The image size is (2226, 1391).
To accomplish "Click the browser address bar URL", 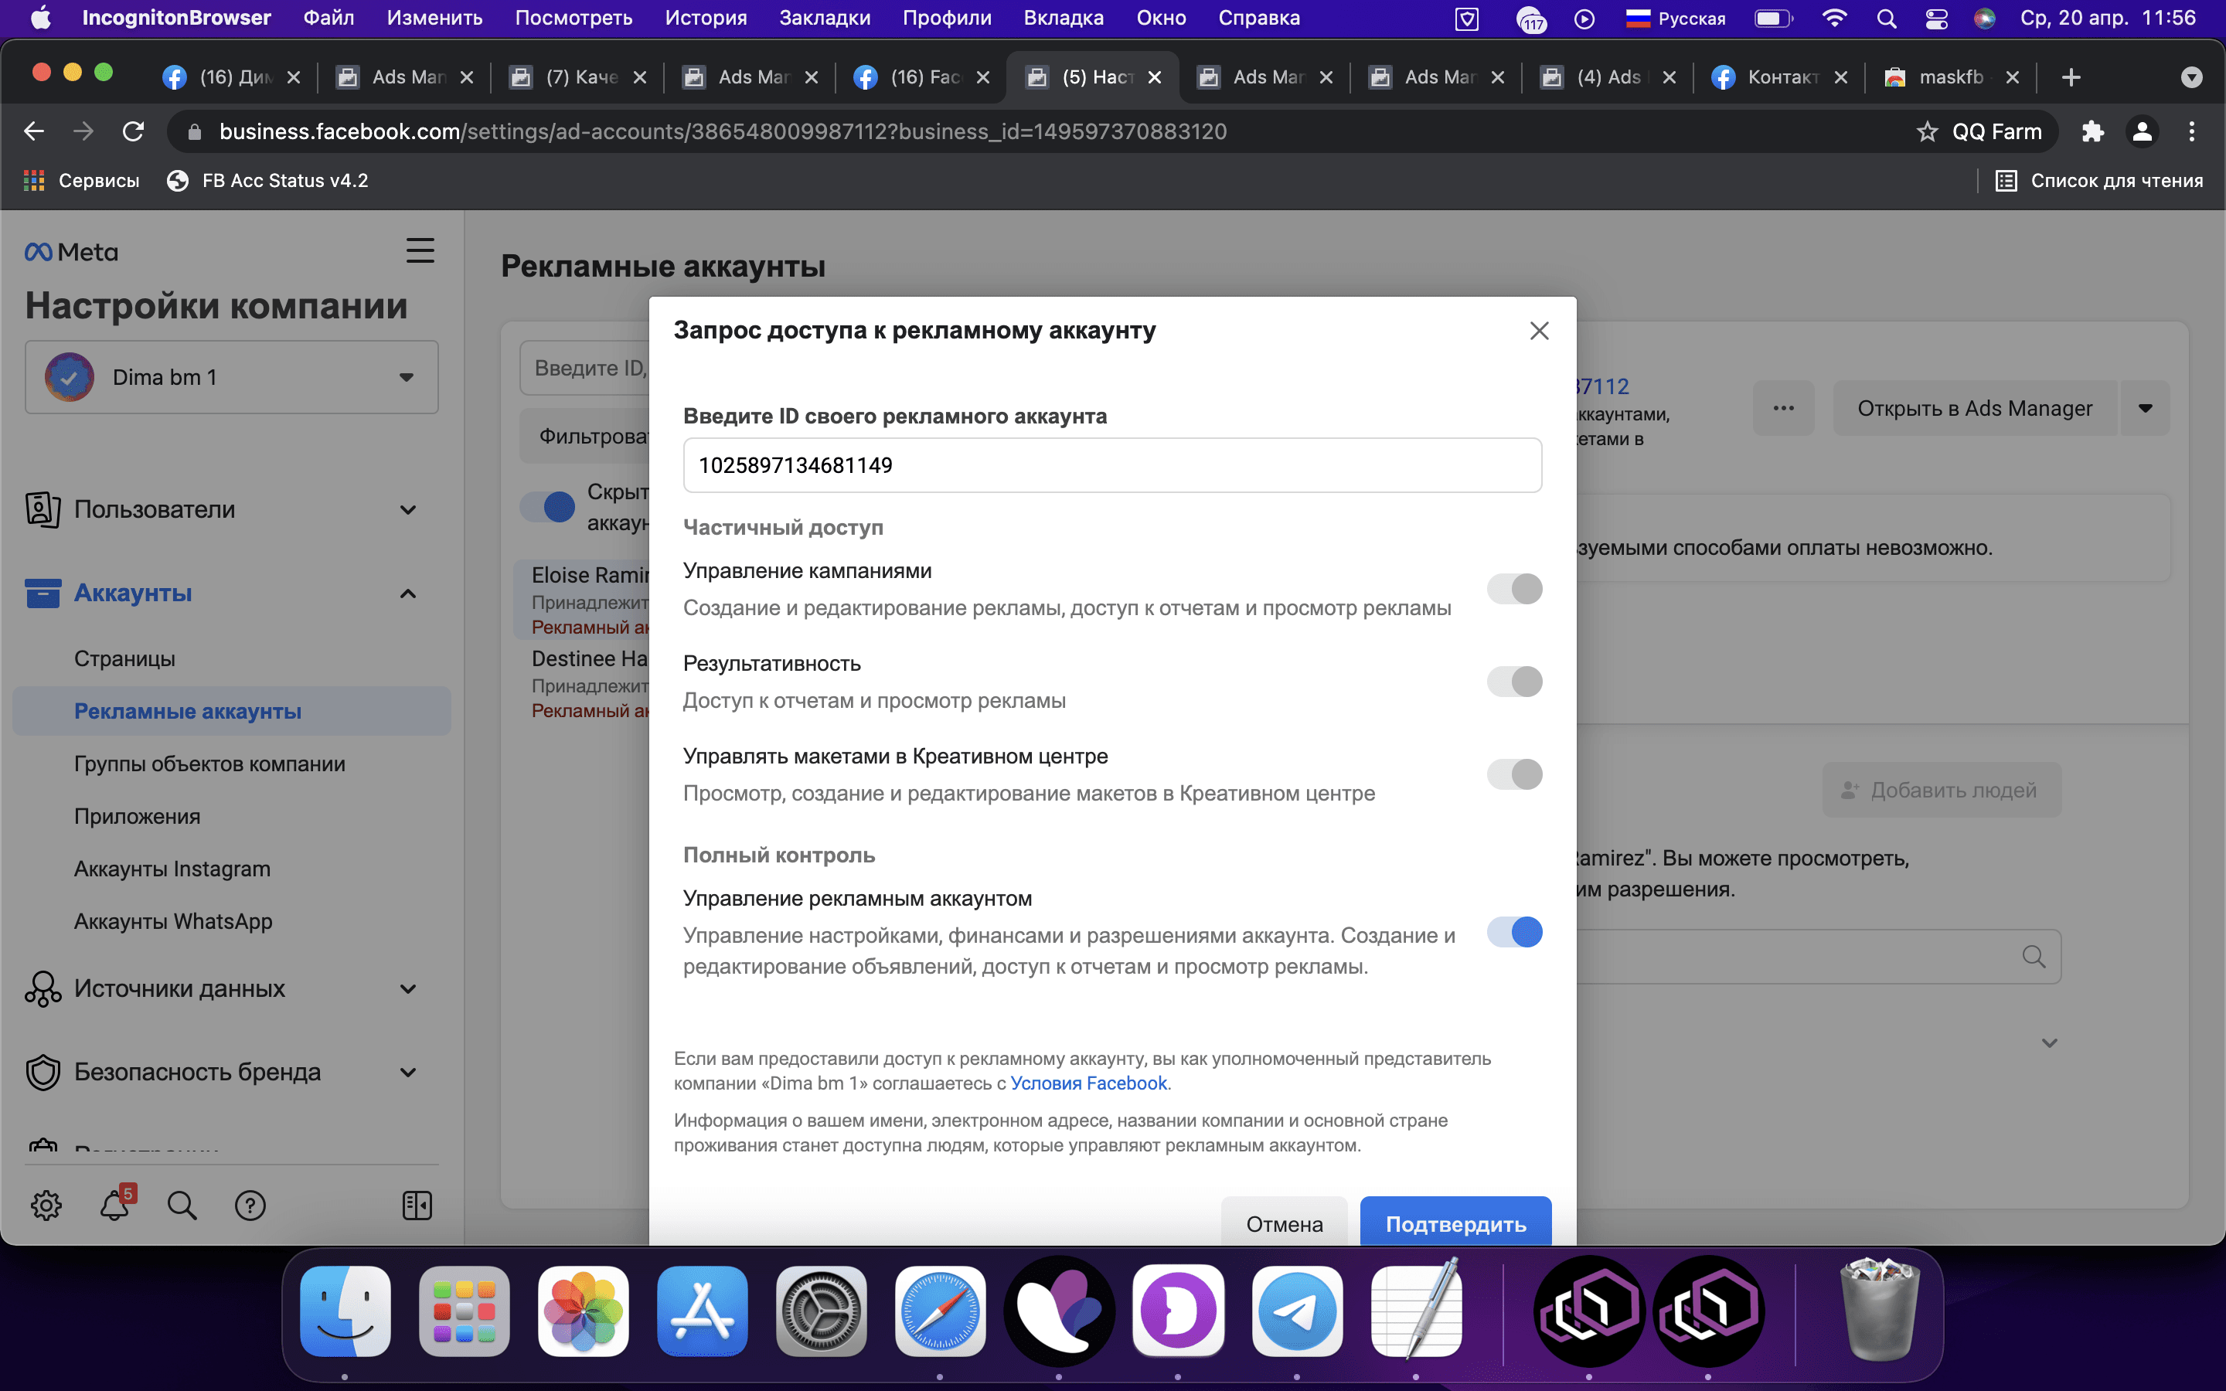I will (x=723, y=131).
